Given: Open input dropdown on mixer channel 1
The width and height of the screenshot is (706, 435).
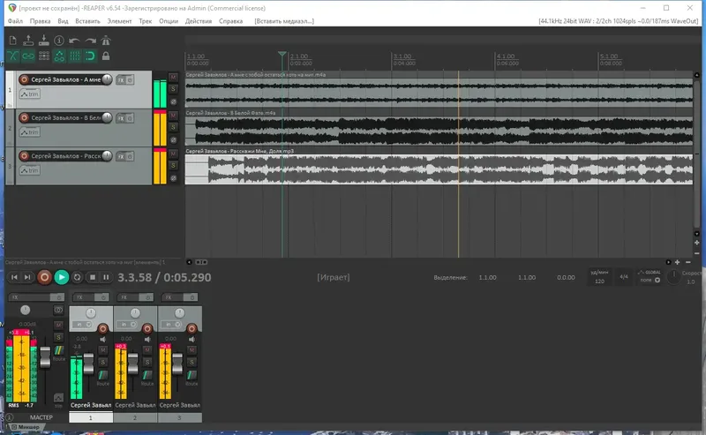Looking at the screenshot, I should 83,324.
